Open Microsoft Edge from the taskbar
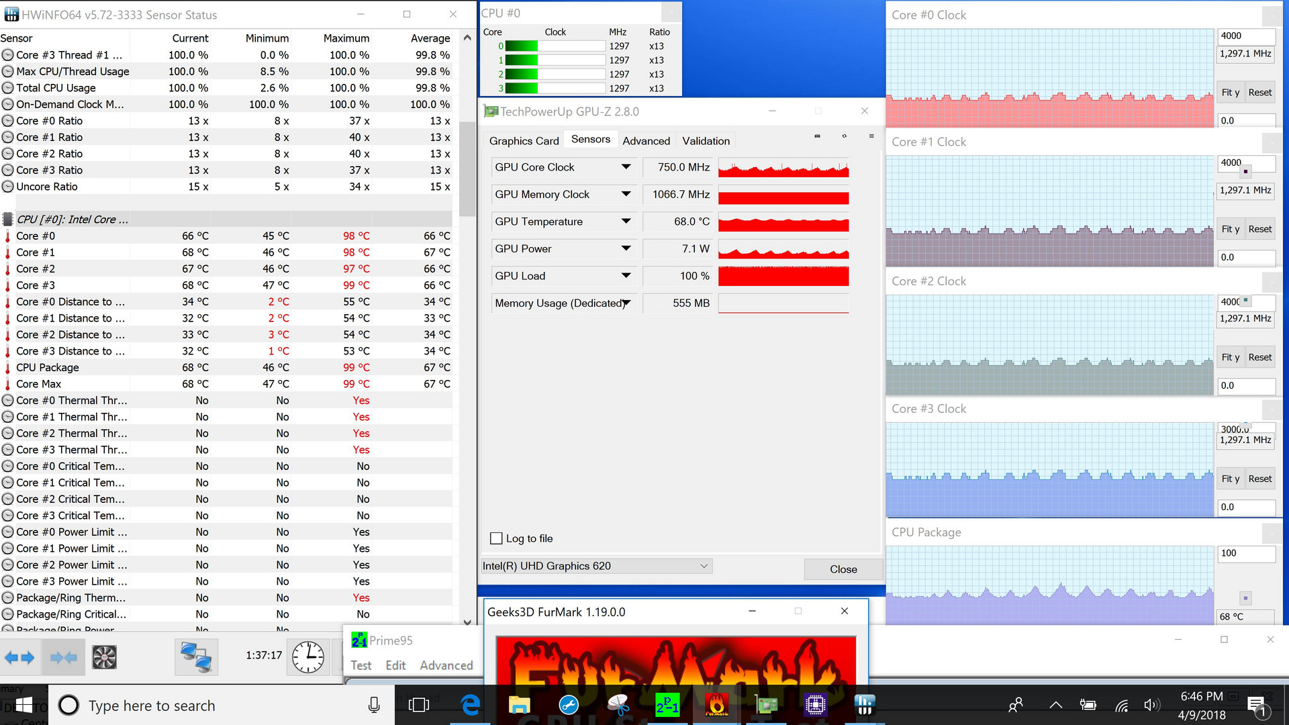The width and height of the screenshot is (1289, 725). [471, 705]
